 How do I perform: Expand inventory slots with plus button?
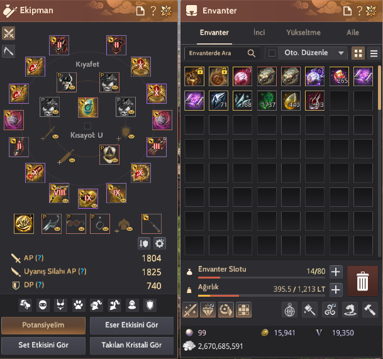[x=336, y=272]
